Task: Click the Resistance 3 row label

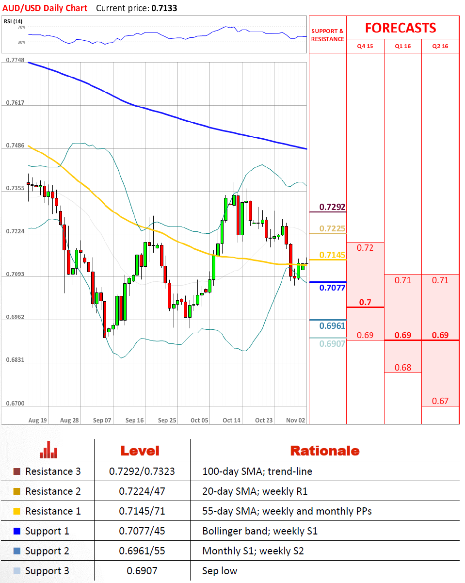Action: pos(53,471)
